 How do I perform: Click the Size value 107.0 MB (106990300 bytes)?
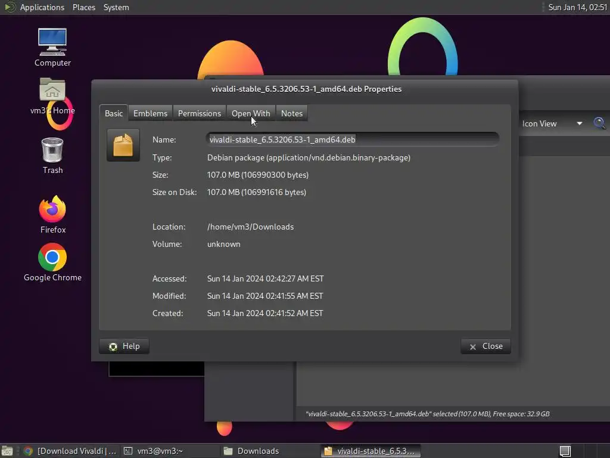click(x=257, y=175)
